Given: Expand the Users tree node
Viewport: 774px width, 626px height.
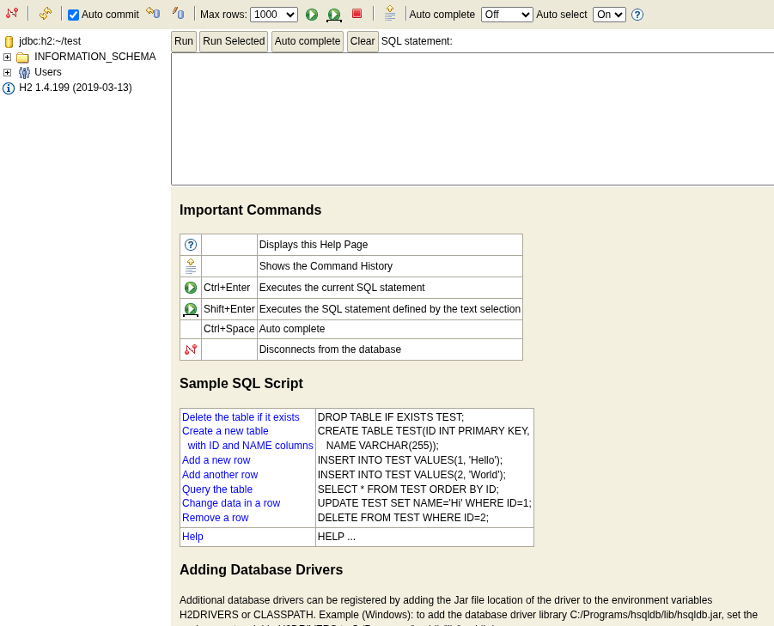Looking at the screenshot, I should [8, 73].
